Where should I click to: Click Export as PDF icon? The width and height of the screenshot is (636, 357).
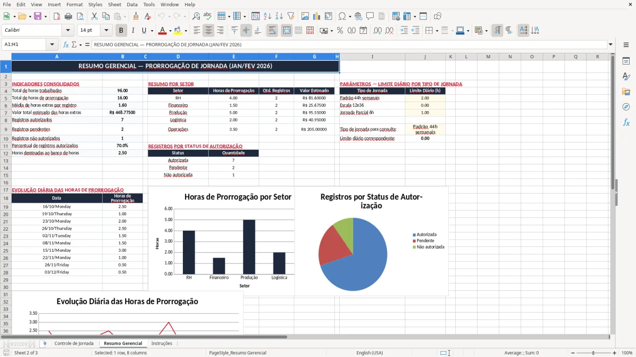[x=57, y=16]
